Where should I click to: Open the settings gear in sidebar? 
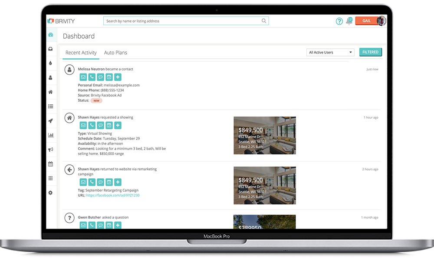click(50, 193)
